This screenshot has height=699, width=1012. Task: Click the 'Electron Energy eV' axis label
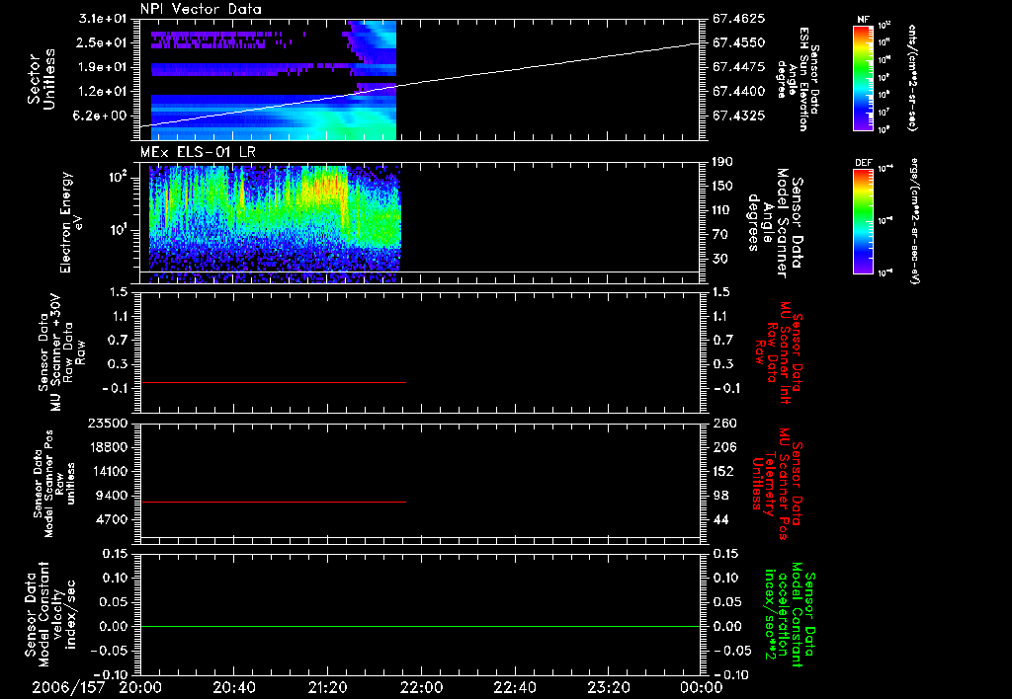(72, 222)
